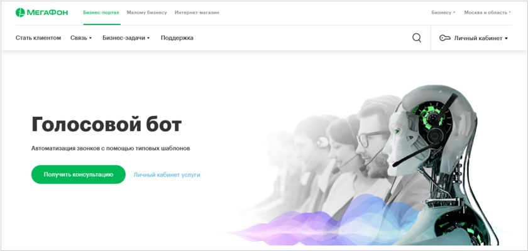
Task: Go to the Интернет-магазин tab
Action: (197, 13)
